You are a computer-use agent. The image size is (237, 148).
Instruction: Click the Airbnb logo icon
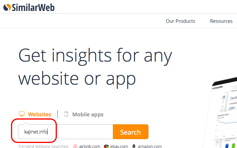click(x=75, y=146)
